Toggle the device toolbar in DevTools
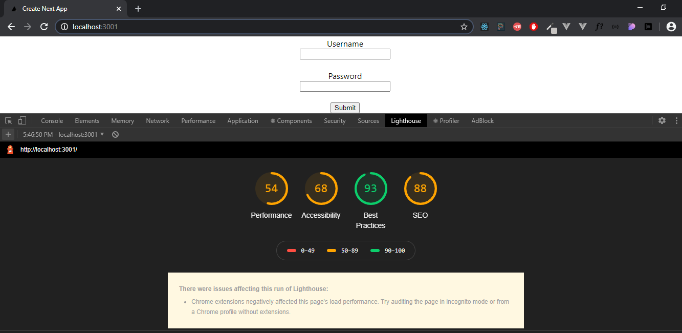Image resolution: width=682 pixels, height=333 pixels. pos(22,121)
